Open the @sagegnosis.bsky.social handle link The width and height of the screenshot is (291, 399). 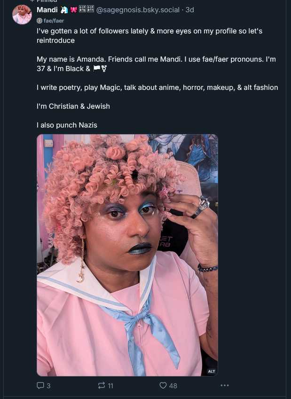pos(138,10)
